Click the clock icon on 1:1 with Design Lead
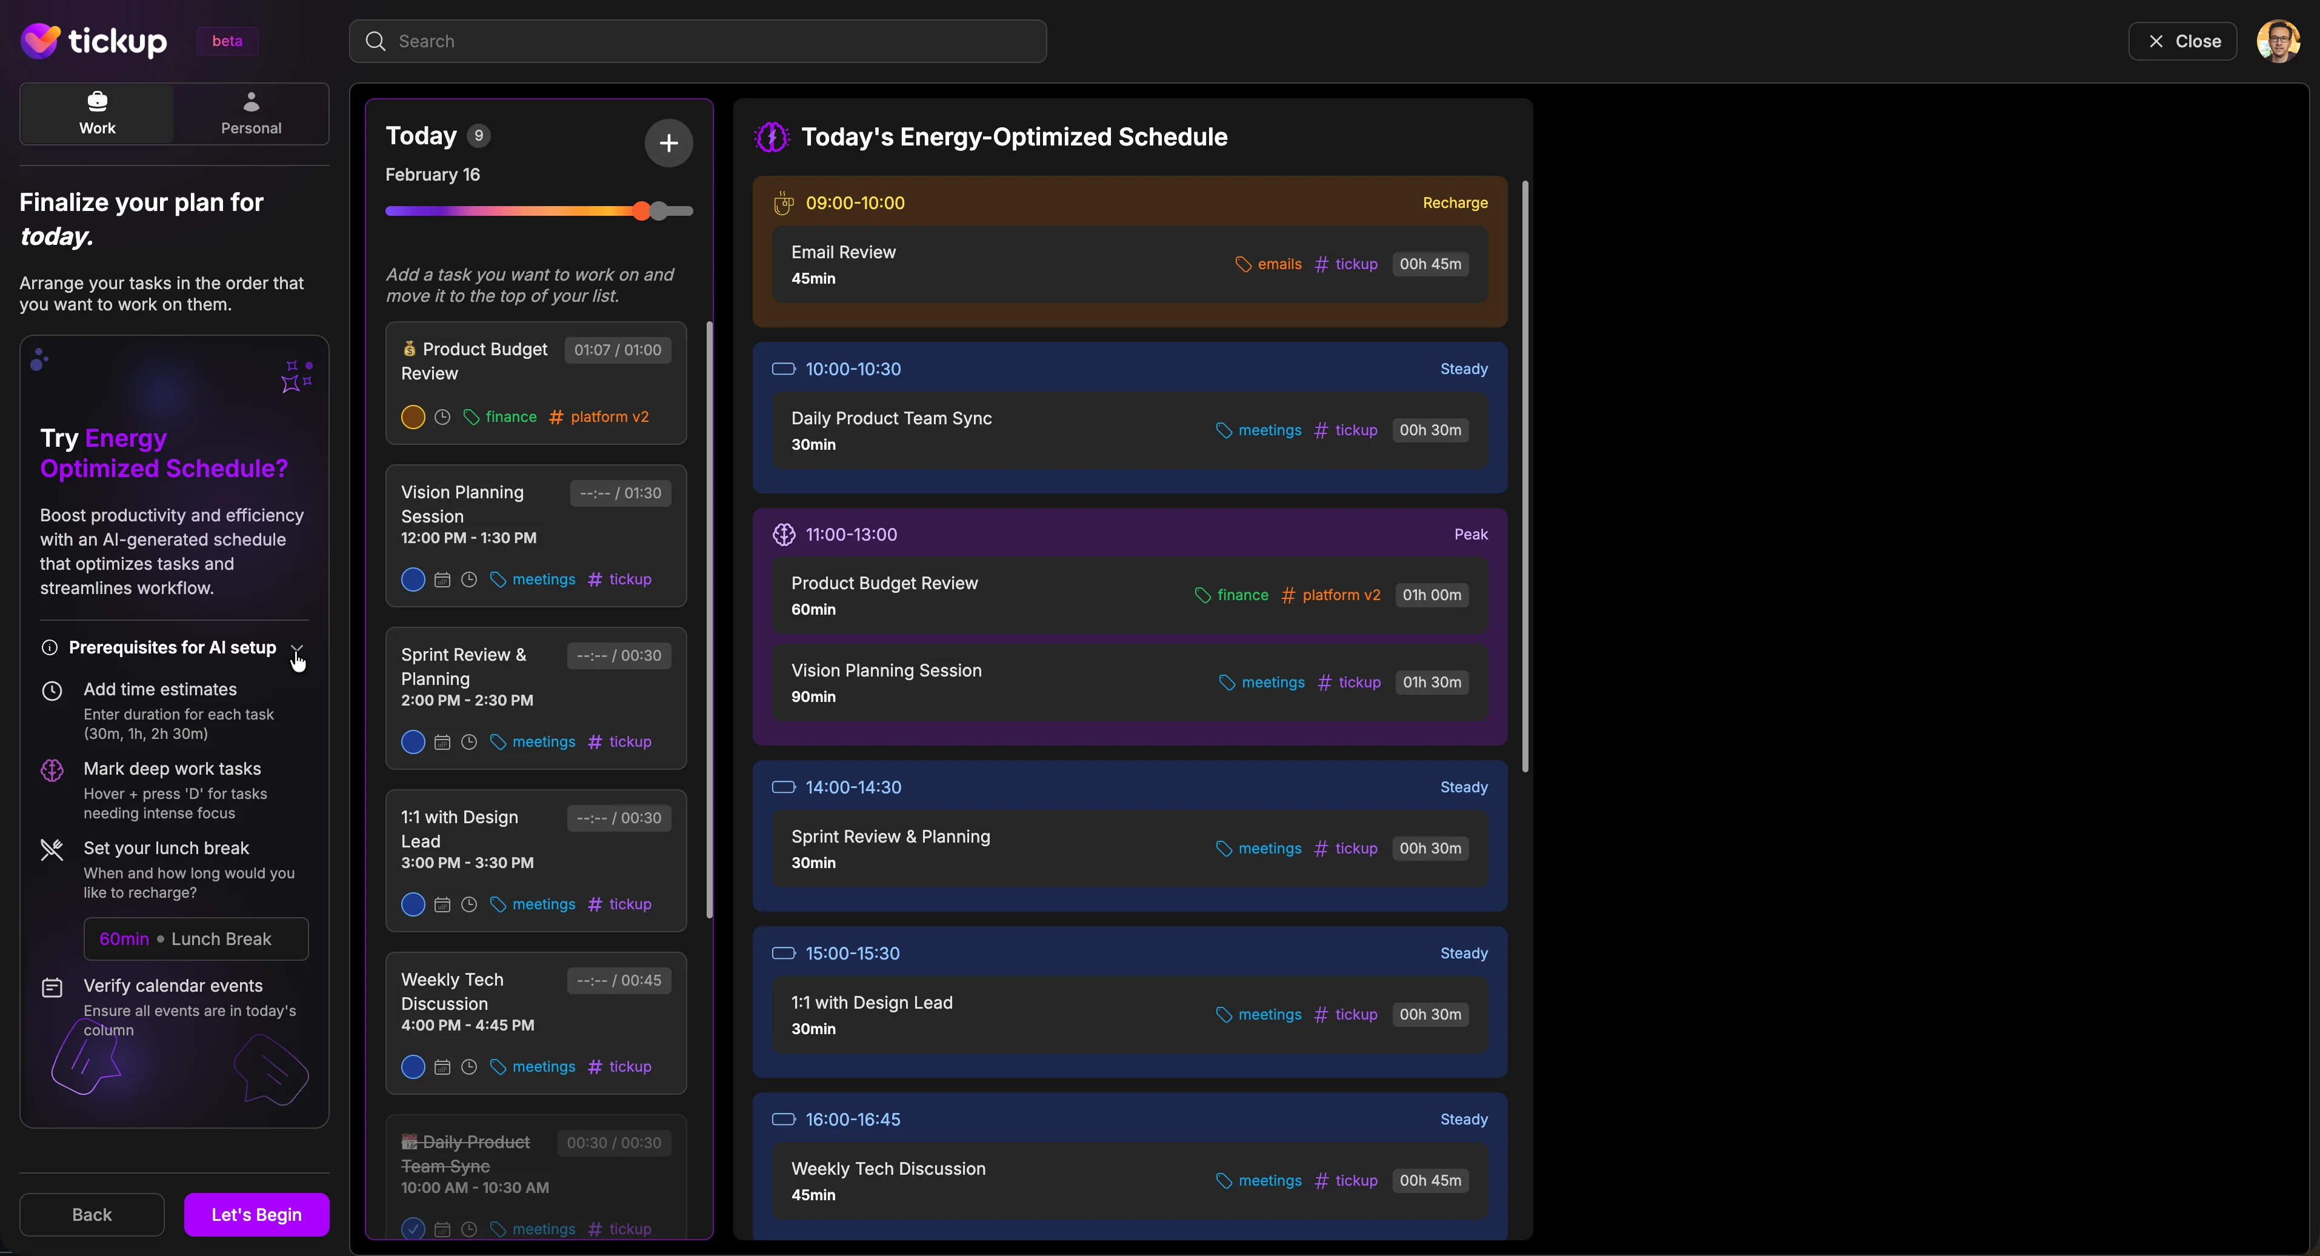The width and height of the screenshot is (2320, 1256). (468, 904)
